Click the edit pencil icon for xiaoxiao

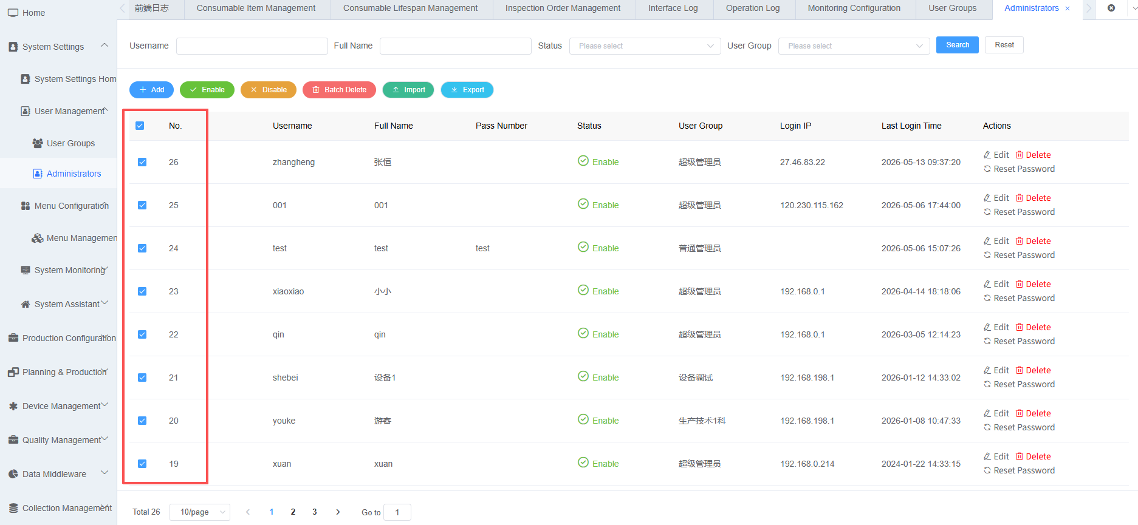tap(987, 284)
